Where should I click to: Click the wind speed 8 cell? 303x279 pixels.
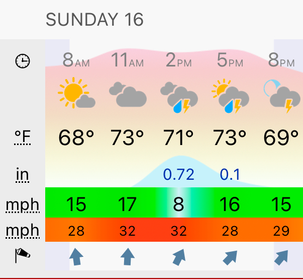178,204
